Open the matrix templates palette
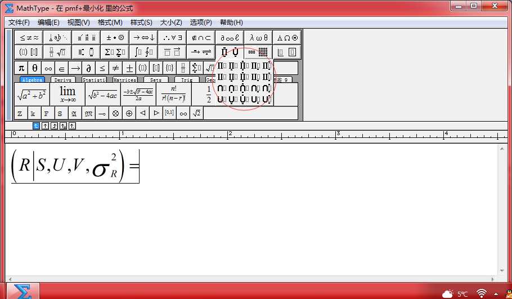Image resolution: width=512 pixels, height=299 pixels. point(258,52)
